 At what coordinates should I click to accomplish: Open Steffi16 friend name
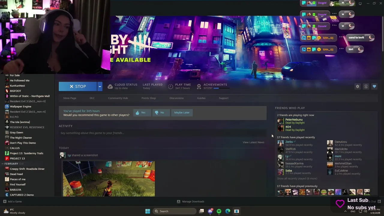pos(290,149)
